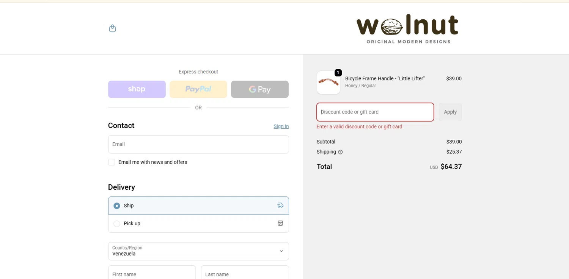Click the shipping info question mark icon
This screenshot has width=569, height=279.
coord(340,152)
